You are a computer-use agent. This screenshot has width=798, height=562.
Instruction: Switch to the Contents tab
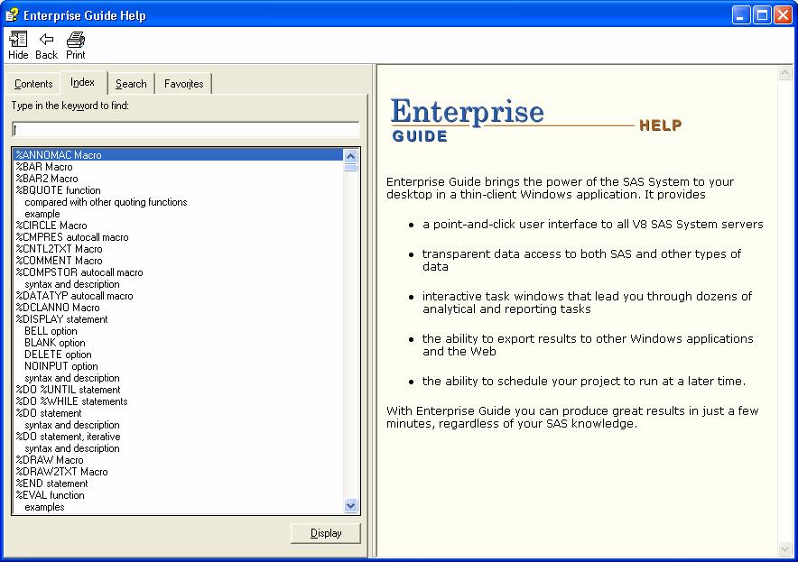click(x=33, y=84)
